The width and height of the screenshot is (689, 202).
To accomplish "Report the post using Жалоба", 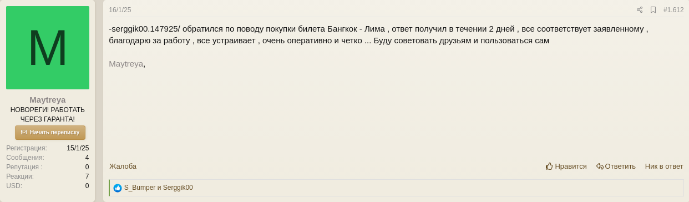I will tap(123, 166).
